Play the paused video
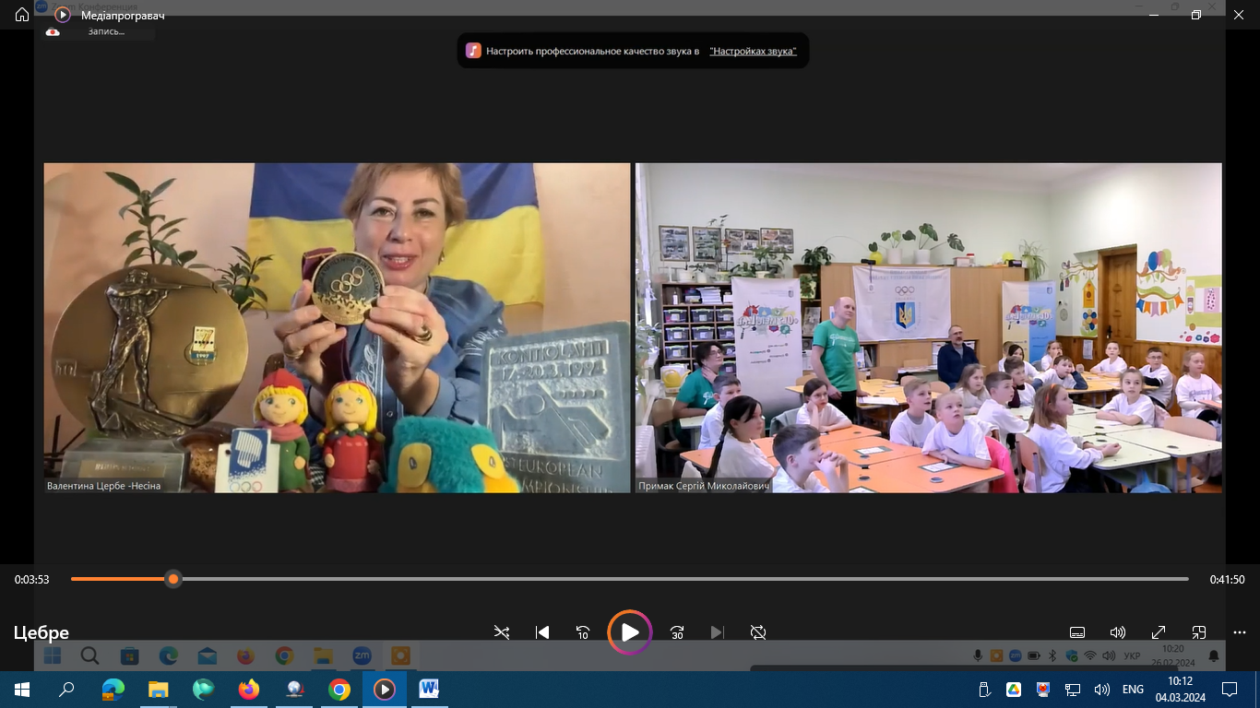Image resolution: width=1260 pixels, height=708 pixels. tap(630, 632)
